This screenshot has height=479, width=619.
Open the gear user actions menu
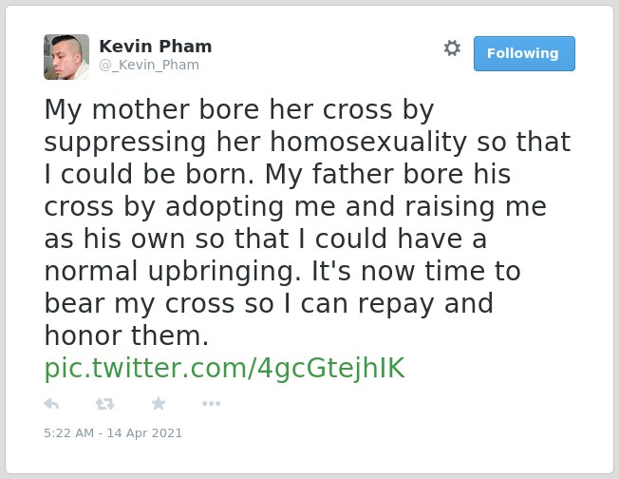452,48
